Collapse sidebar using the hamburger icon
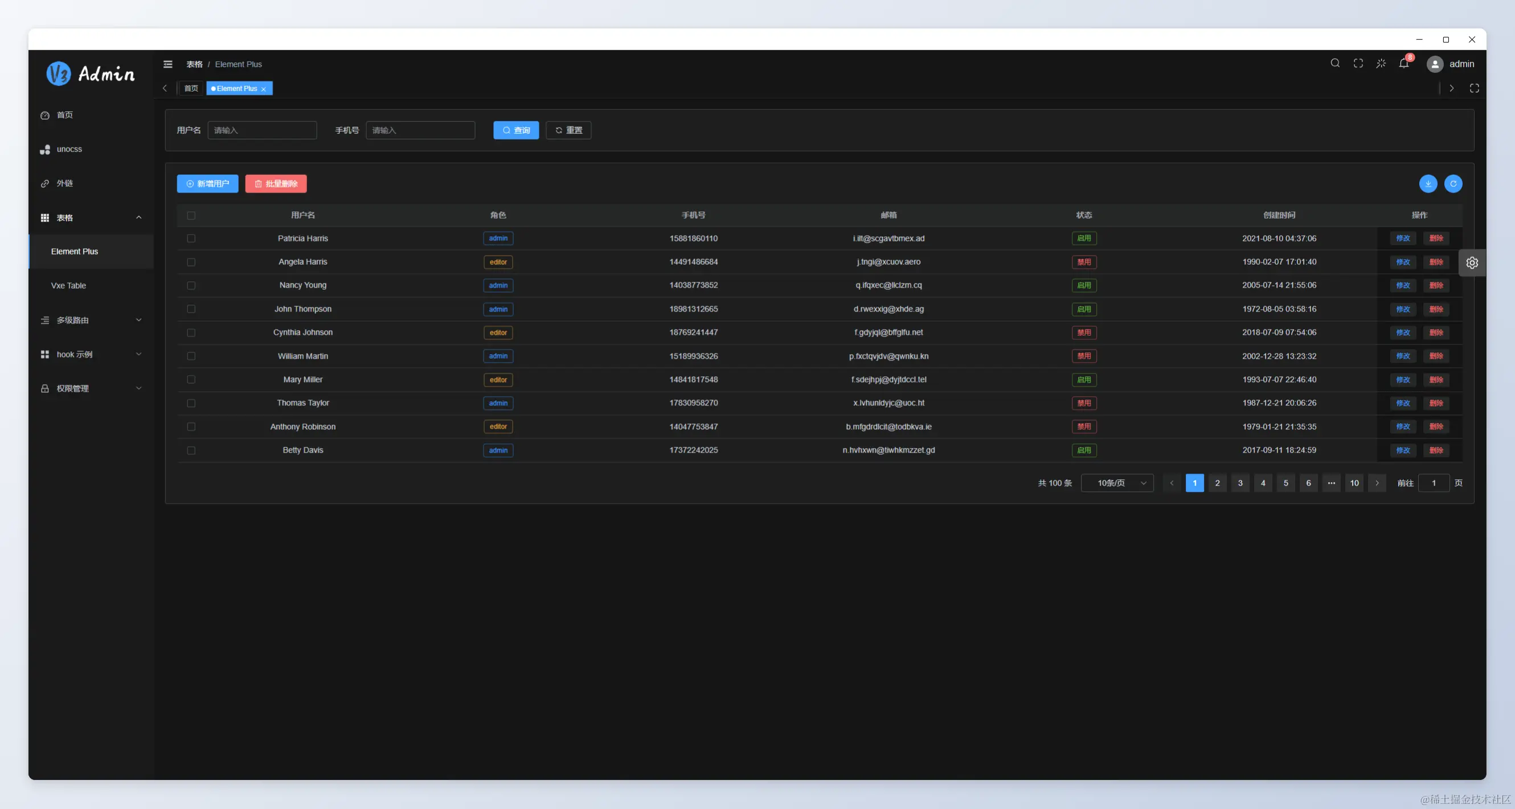The height and width of the screenshot is (809, 1515). (x=167, y=64)
